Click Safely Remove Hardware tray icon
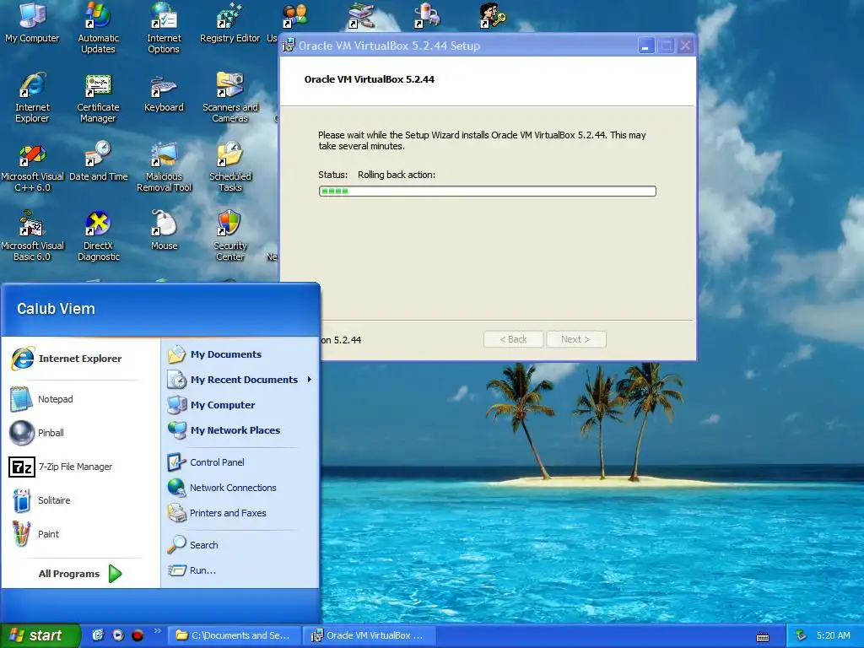Viewport: 864px width, 648px height. click(x=802, y=635)
